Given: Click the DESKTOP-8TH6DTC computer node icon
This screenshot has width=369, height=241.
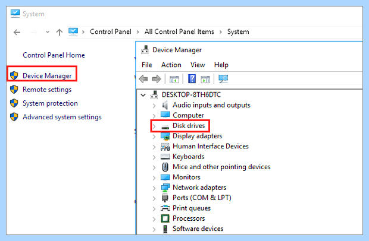Looking at the screenshot, I should (154, 94).
